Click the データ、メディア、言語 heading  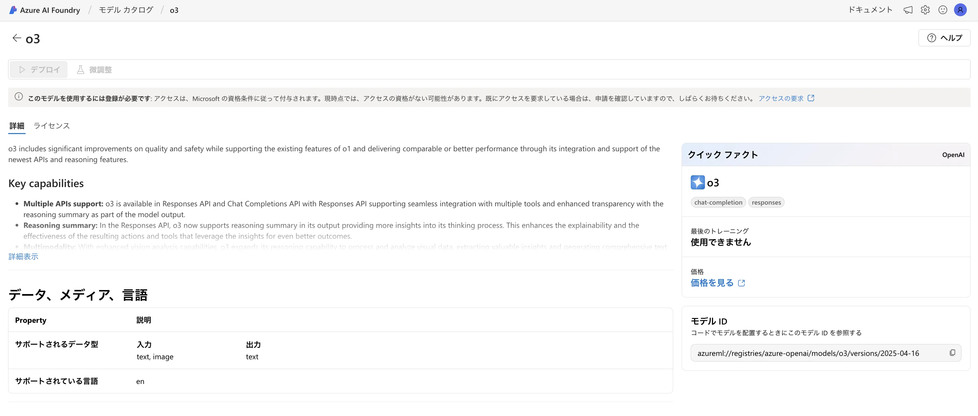(78, 295)
